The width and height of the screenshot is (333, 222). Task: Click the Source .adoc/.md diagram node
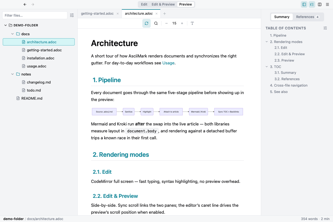(104, 112)
